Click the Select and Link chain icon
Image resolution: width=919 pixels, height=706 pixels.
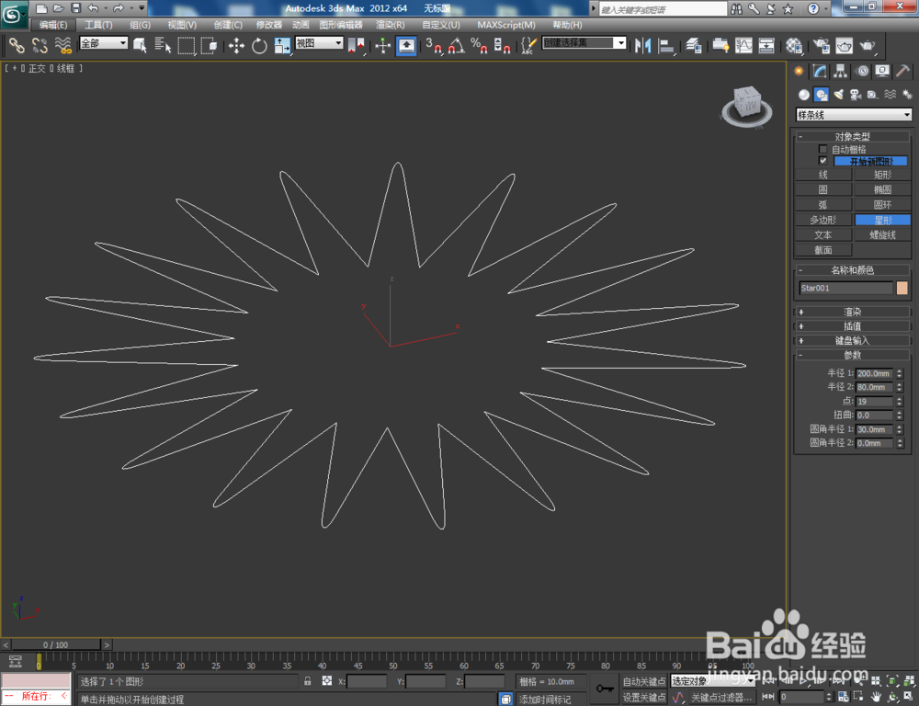click(x=16, y=45)
